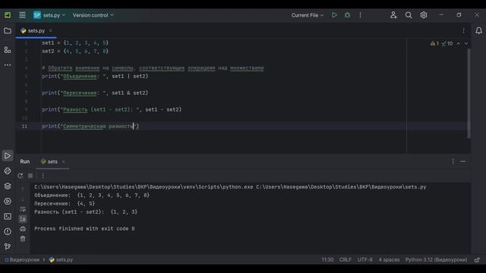This screenshot has height=273, width=486.
Task: Select the Run panel title tab
Action: click(x=25, y=162)
